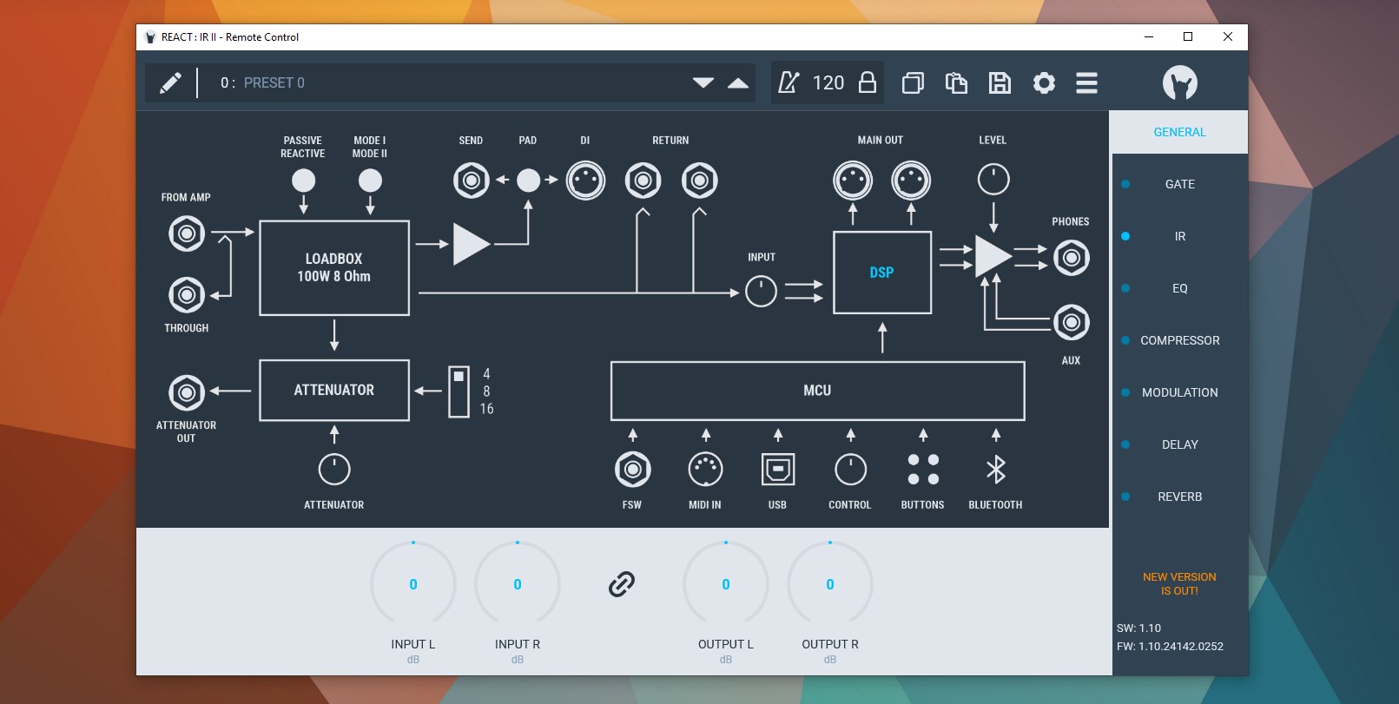Toggle the MODULATION enable dot

pos(1125,392)
